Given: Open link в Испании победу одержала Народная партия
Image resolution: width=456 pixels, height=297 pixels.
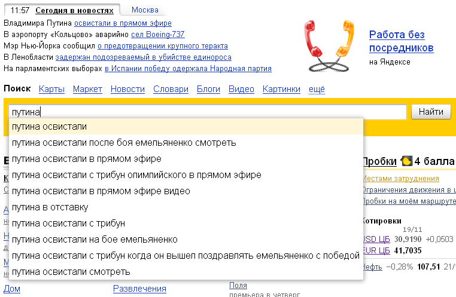Looking at the screenshot, I should tap(188, 69).
